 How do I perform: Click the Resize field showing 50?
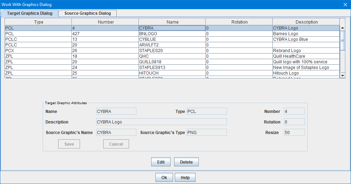(x=294, y=132)
